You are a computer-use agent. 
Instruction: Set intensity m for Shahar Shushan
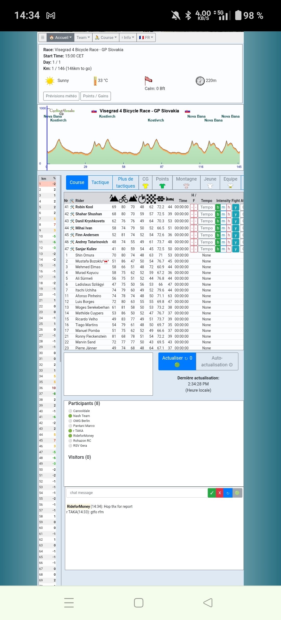point(223,214)
